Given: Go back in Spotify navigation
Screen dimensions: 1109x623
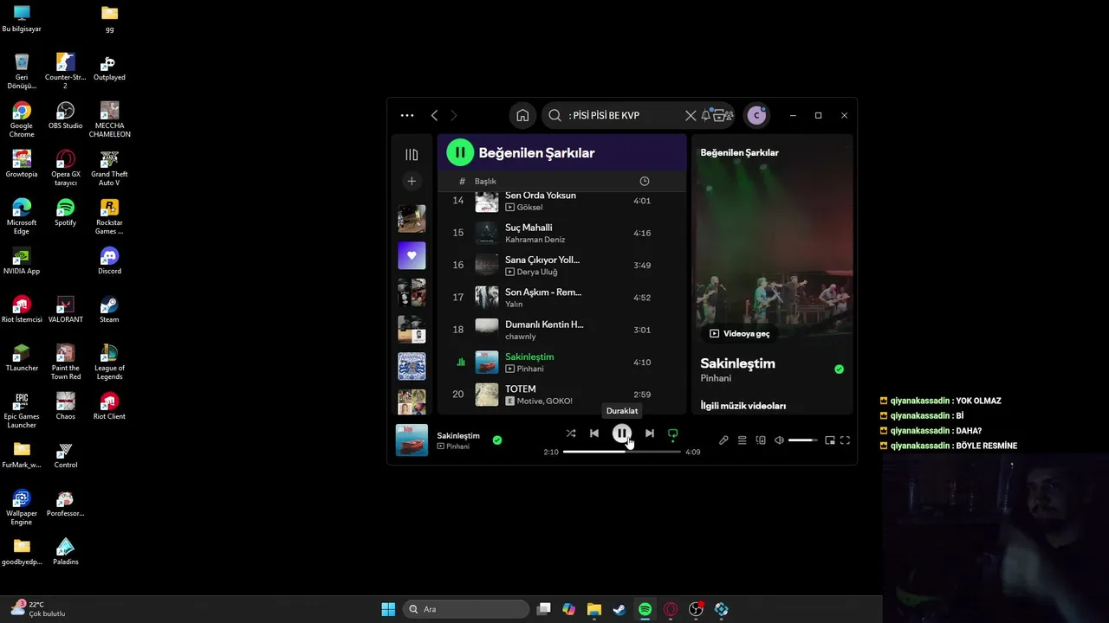Looking at the screenshot, I should [435, 115].
